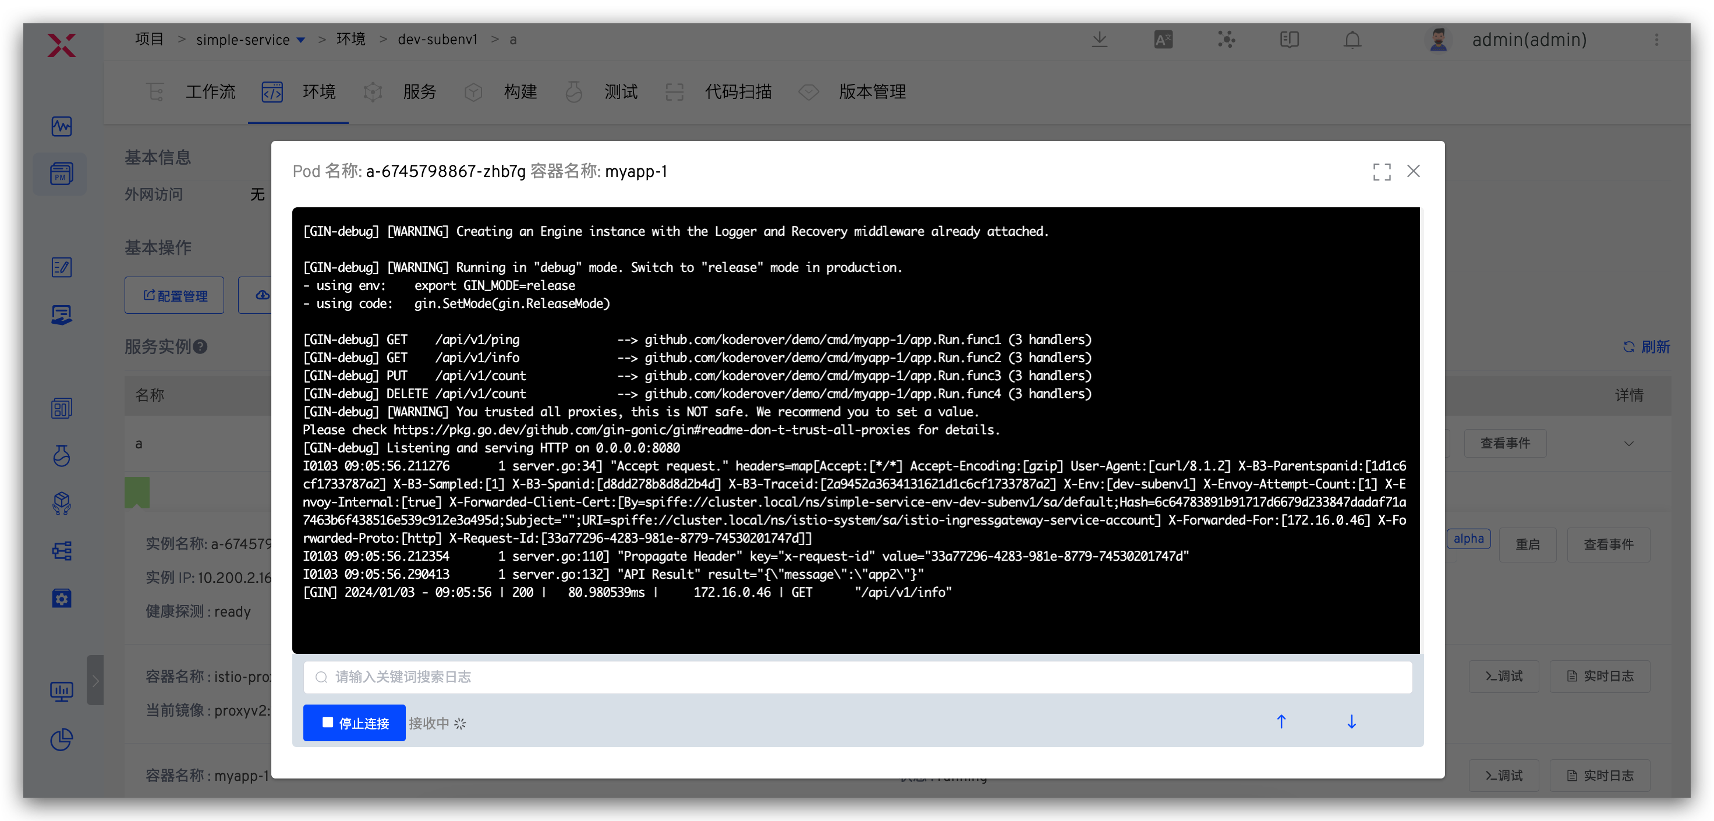Viewport: 1714px width, 821px height.
Task: Open the user menu three-dots icon
Action: click(x=1656, y=40)
